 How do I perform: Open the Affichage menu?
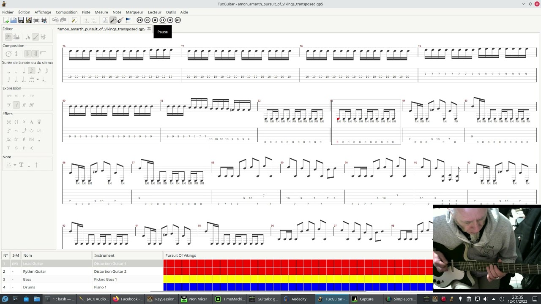pos(43,12)
